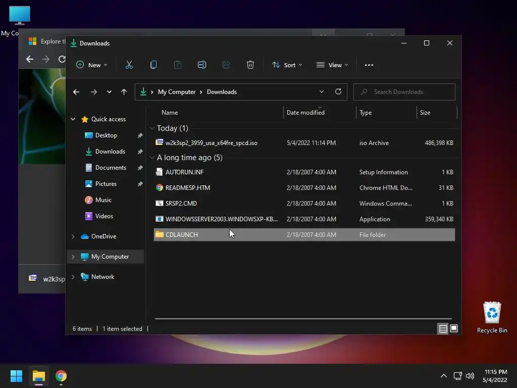Click the Copy icon in toolbar
The image size is (517, 388).
point(153,65)
